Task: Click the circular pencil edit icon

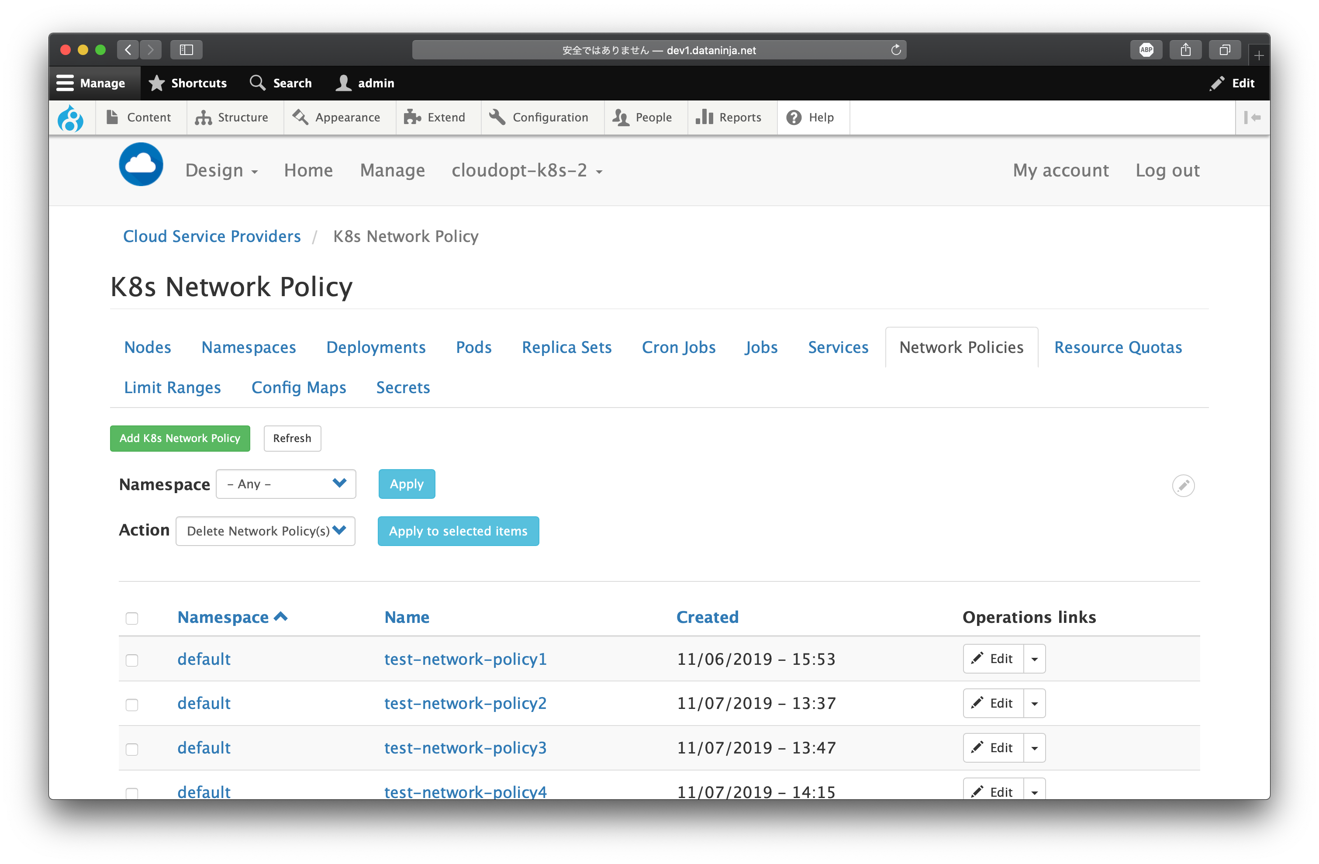Action: click(1184, 485)
